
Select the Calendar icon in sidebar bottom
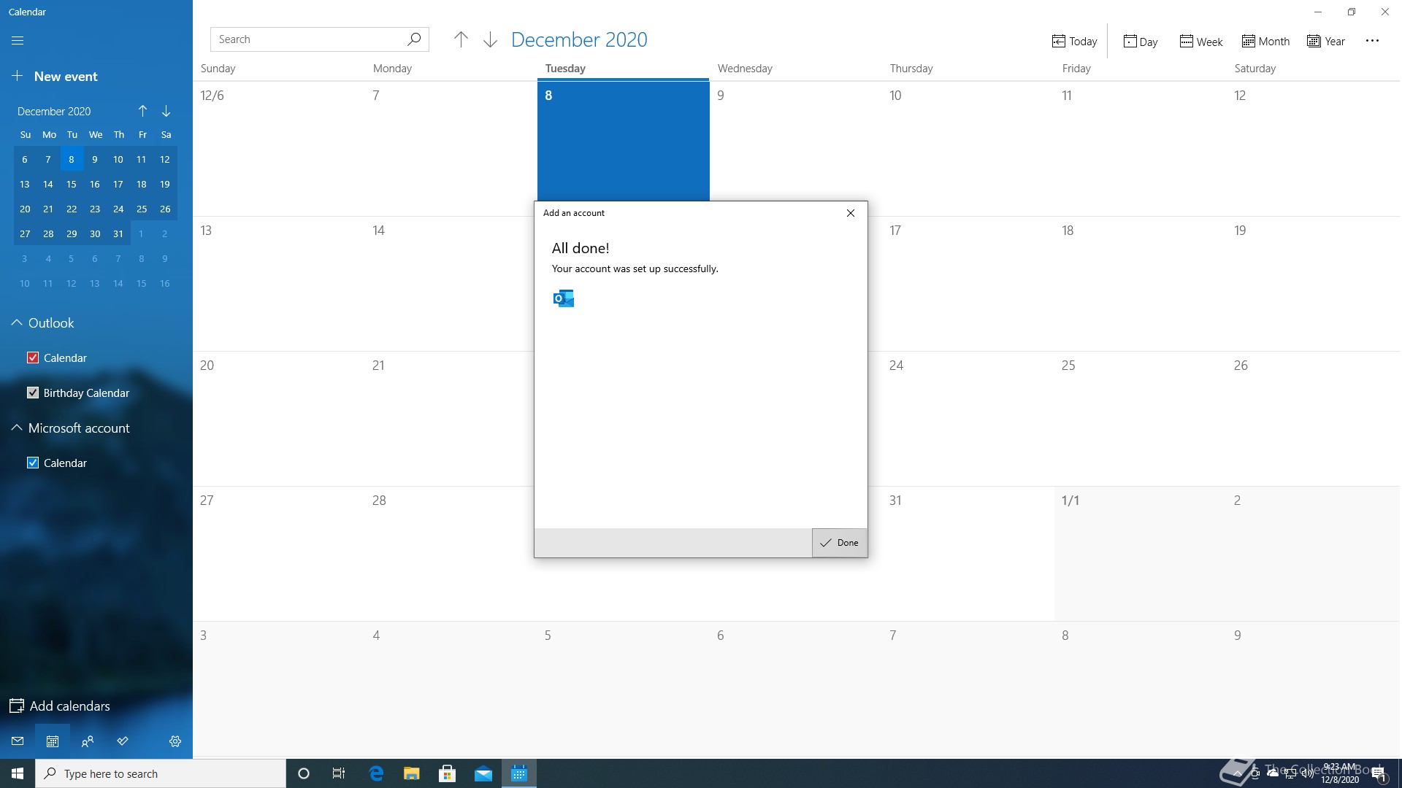pos(53,741)
